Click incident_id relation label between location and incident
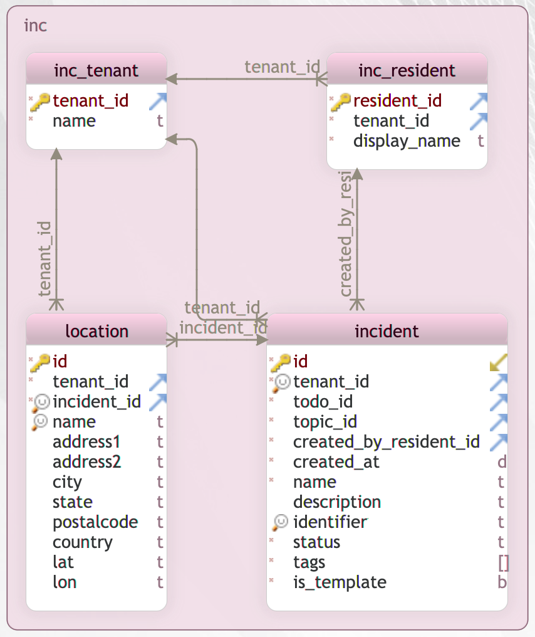This screenshot has height=637, width=535. coord(223,328)
